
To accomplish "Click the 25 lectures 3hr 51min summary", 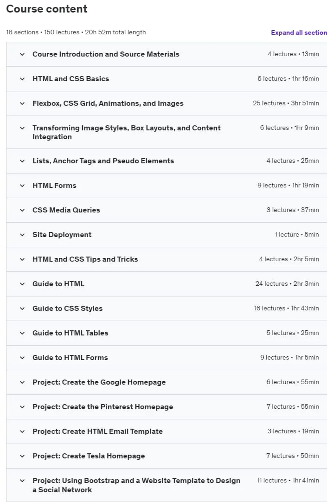I will (x=286, y=103).
